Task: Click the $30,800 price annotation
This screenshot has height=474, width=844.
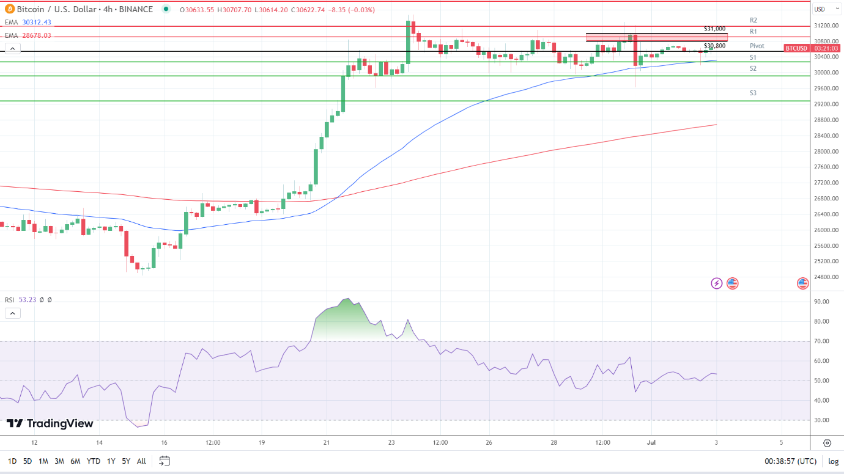Action: pos(714,46)
